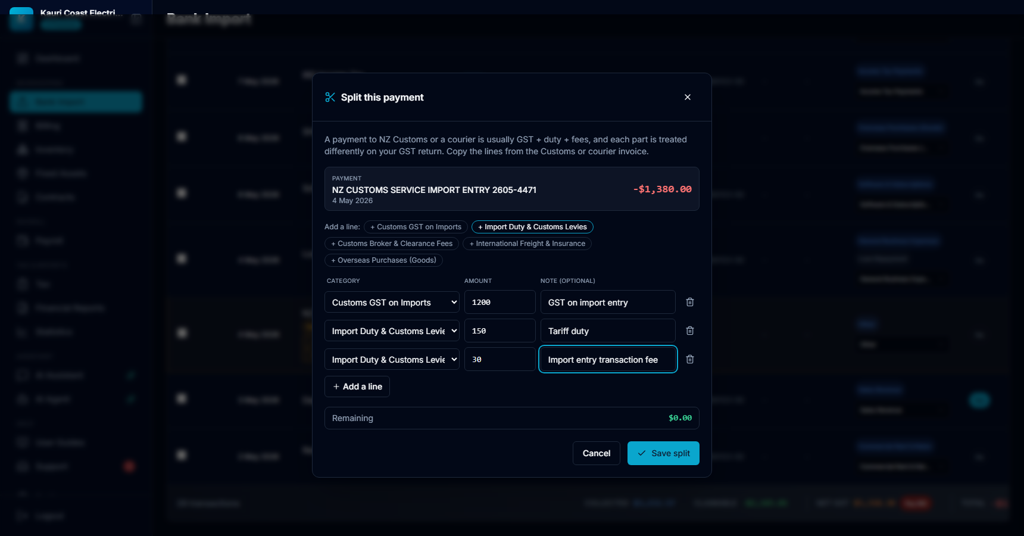Cancel the split payment dialog
The height and width of the screenshot is (536, 1024).
pos(597,453)
